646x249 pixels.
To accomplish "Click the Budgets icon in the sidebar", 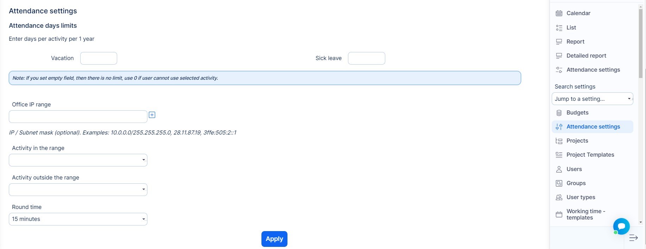I will (559, 113).
